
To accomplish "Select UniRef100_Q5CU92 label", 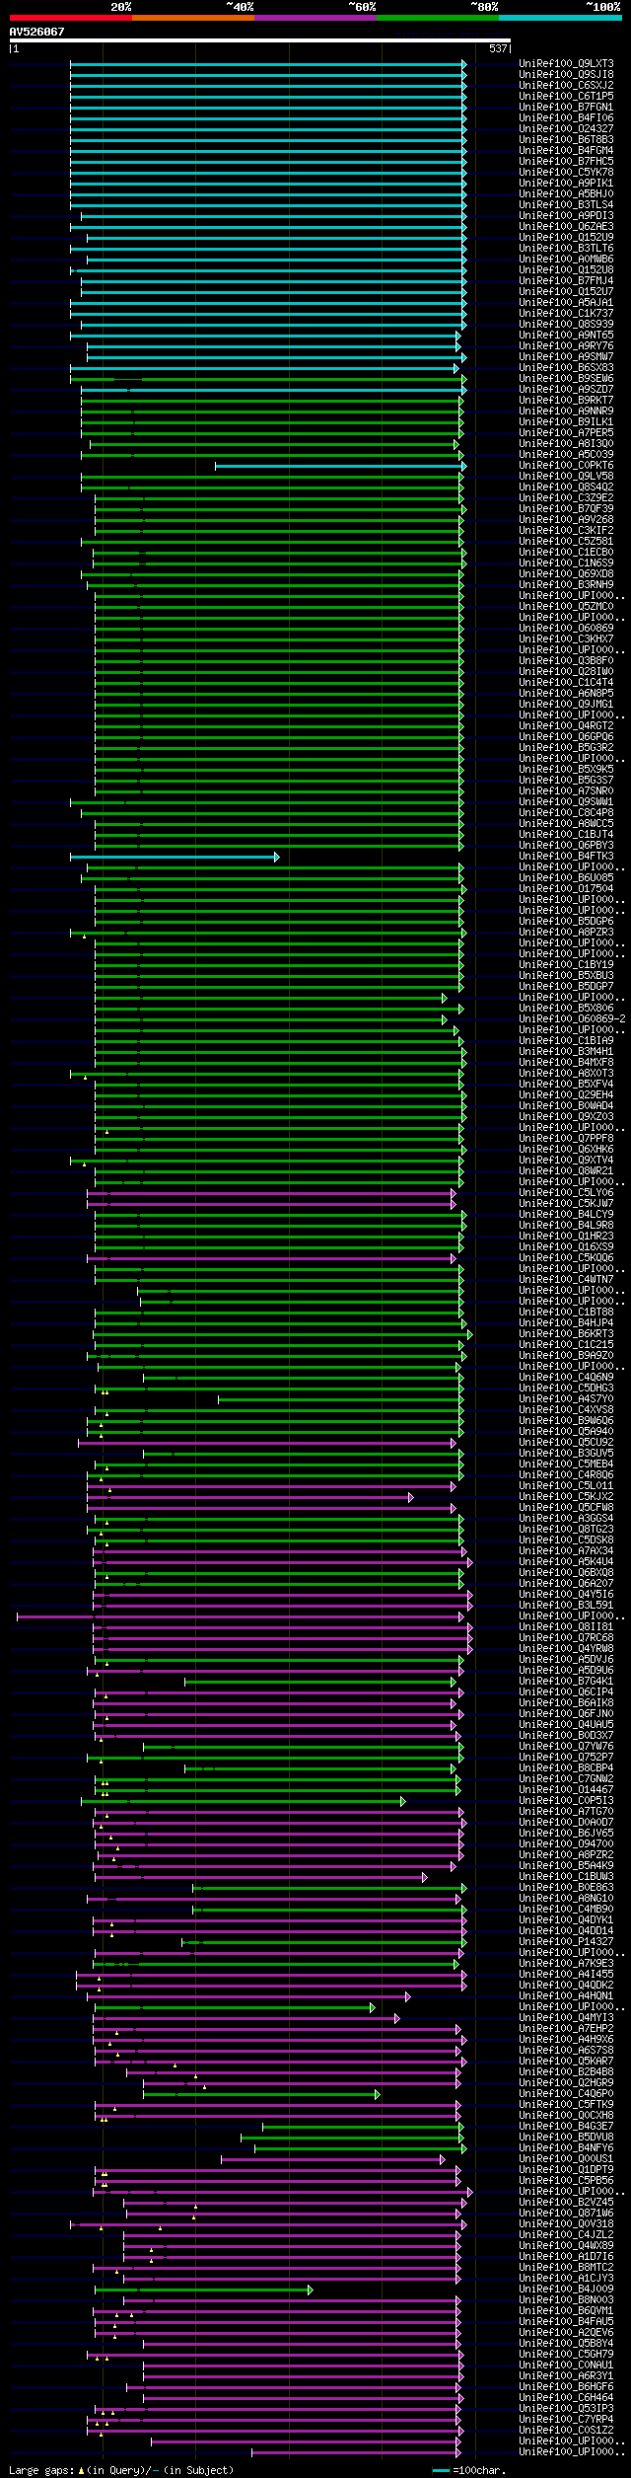I will [x=566, y=1443].
